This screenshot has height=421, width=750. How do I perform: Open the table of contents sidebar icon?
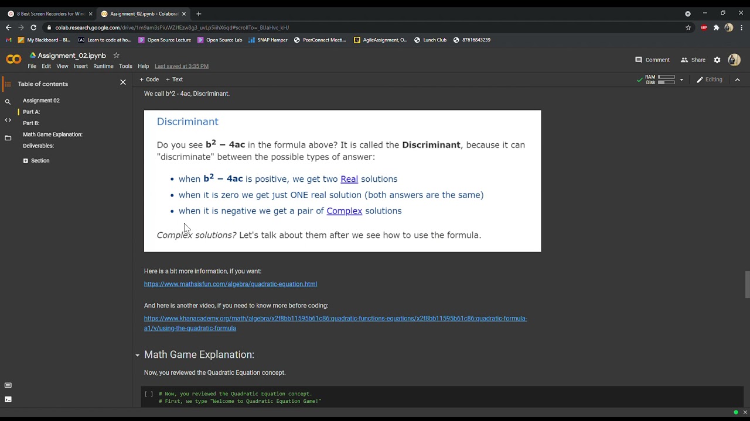click(x=8, y=84)
